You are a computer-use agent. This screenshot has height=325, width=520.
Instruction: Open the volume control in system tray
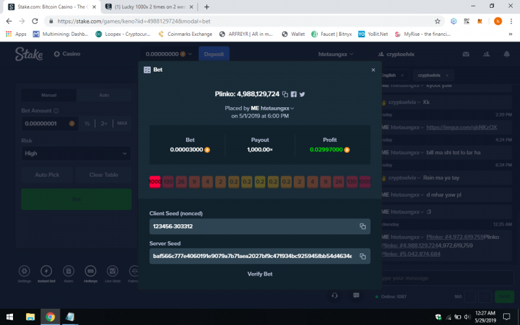(467, 317)
